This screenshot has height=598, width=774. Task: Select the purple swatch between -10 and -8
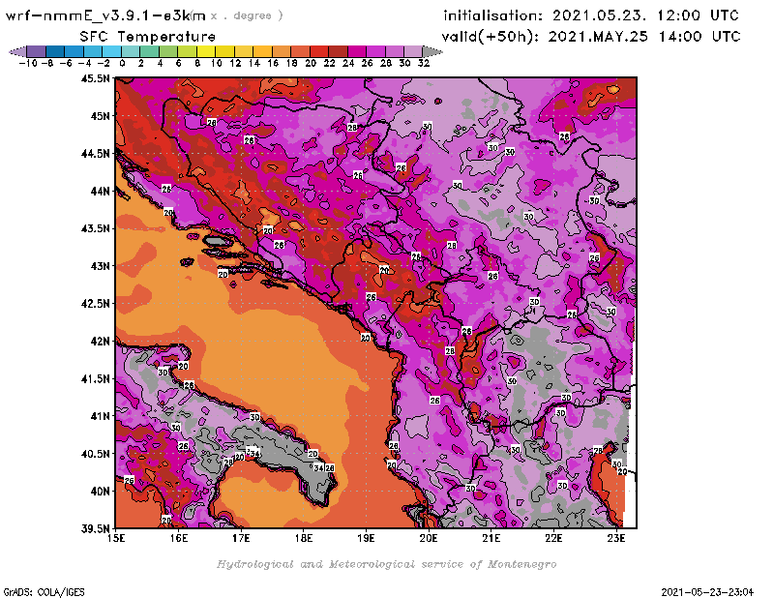(36, 51)
